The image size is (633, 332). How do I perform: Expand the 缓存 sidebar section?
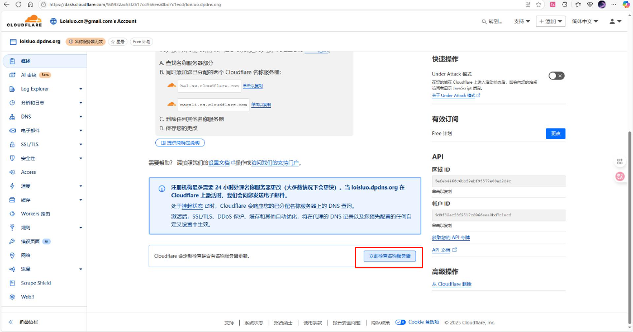[x=81, y=200]
